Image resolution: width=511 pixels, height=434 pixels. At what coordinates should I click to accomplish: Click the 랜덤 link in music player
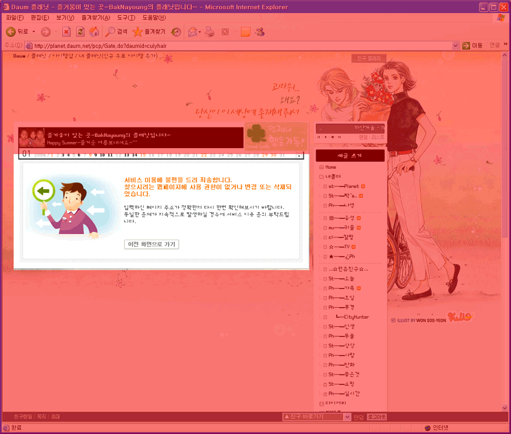point(363,137)
